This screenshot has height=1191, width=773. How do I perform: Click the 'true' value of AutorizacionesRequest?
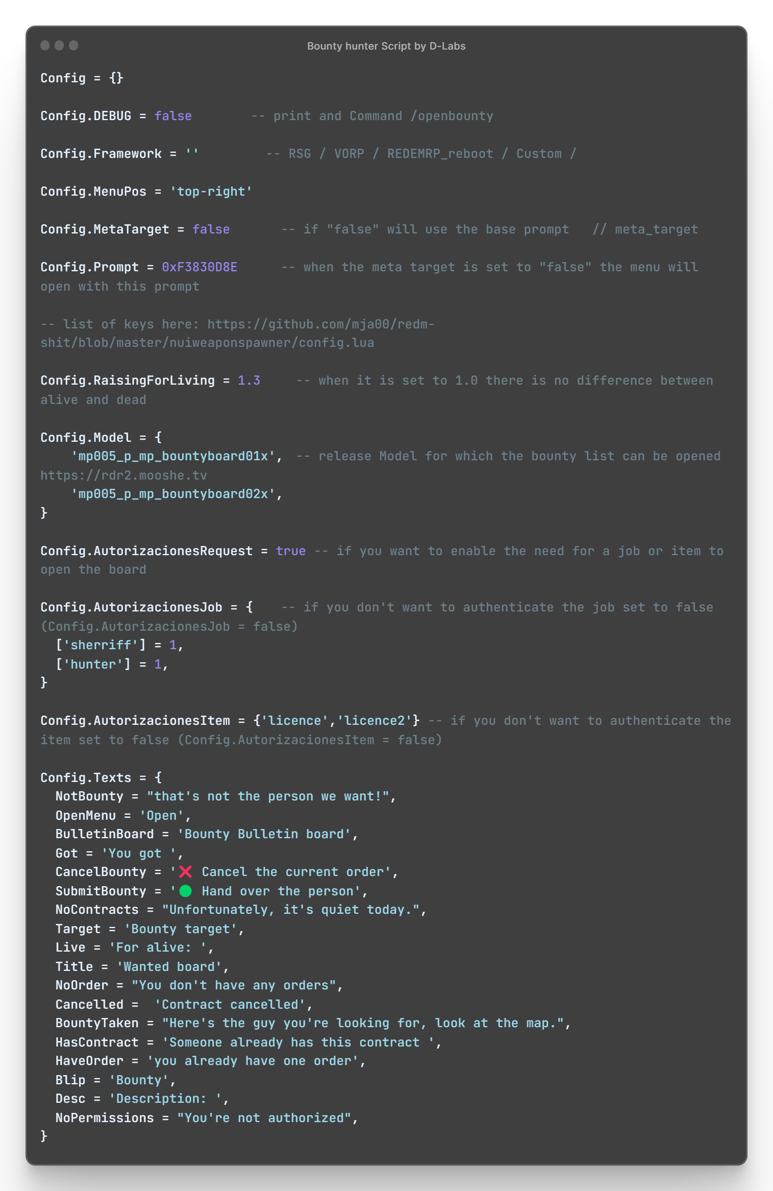[291, 551]
